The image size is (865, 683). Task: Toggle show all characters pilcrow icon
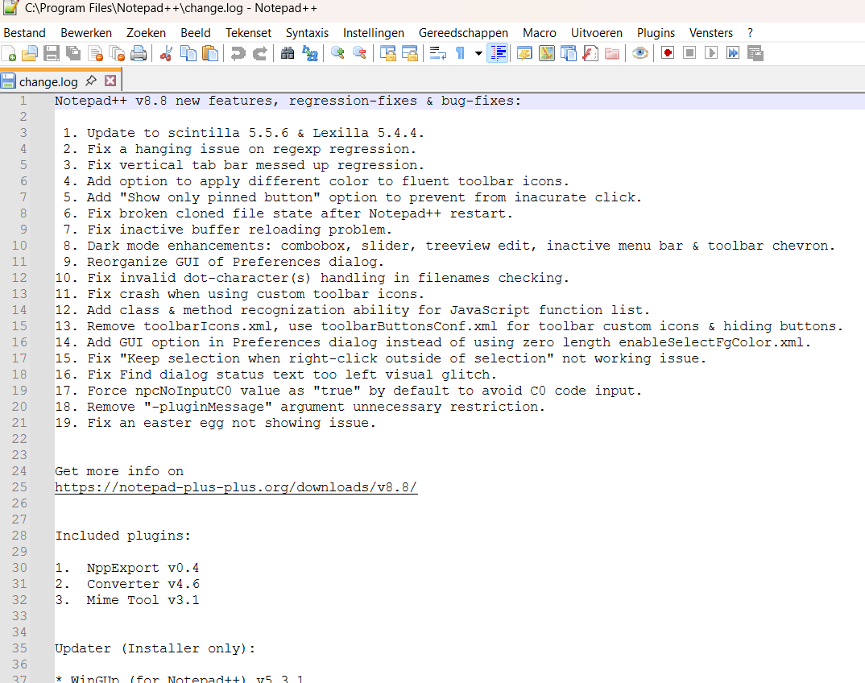coord(460,53)
